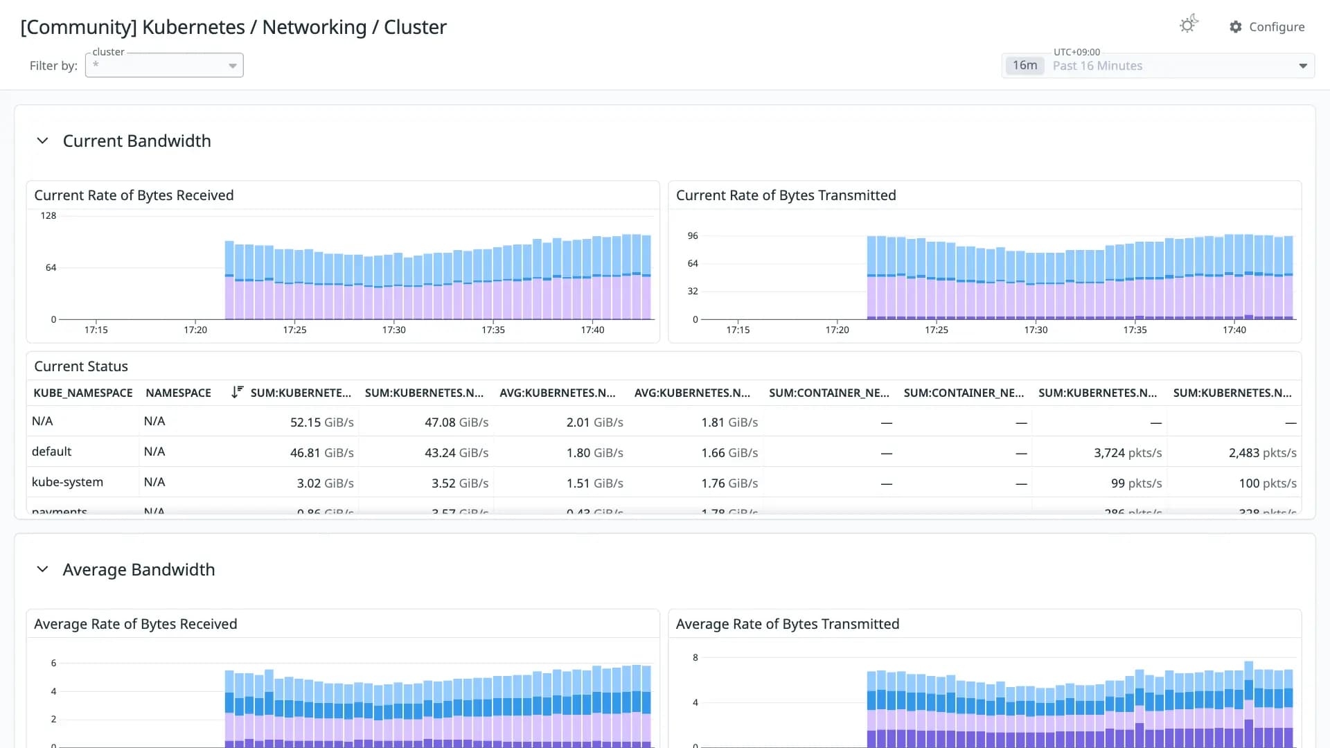Click the 3.52 GiB/s value
The image size is (1330, 748).
(x=460, y=483)
